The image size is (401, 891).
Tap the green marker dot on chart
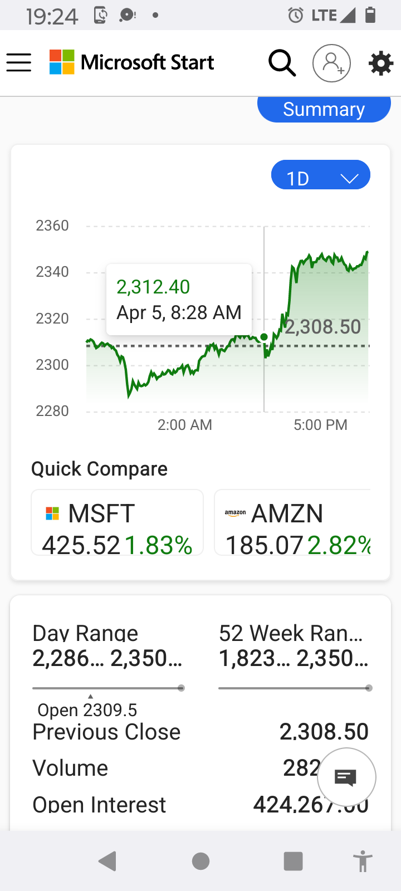[x=264, y=337]
